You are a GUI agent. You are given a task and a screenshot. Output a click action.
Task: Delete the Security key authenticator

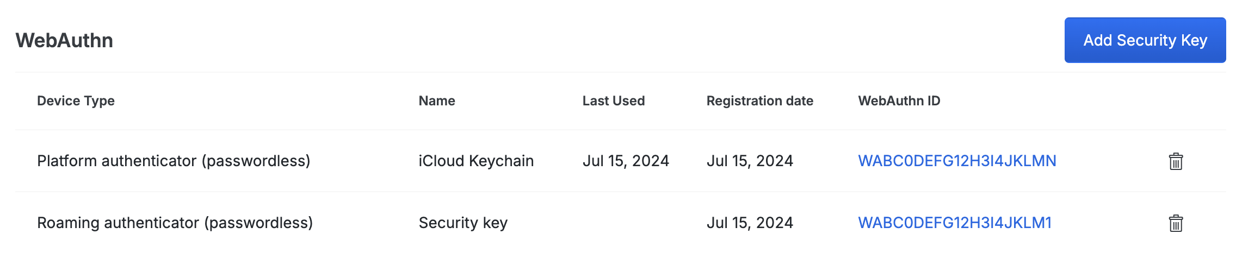[x=1176, y=223]
